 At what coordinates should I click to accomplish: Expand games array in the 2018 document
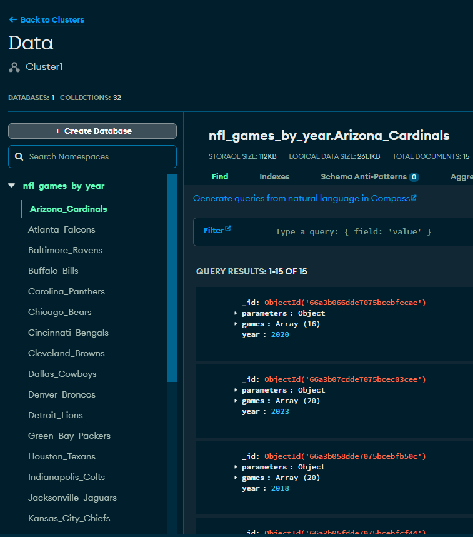236,478
